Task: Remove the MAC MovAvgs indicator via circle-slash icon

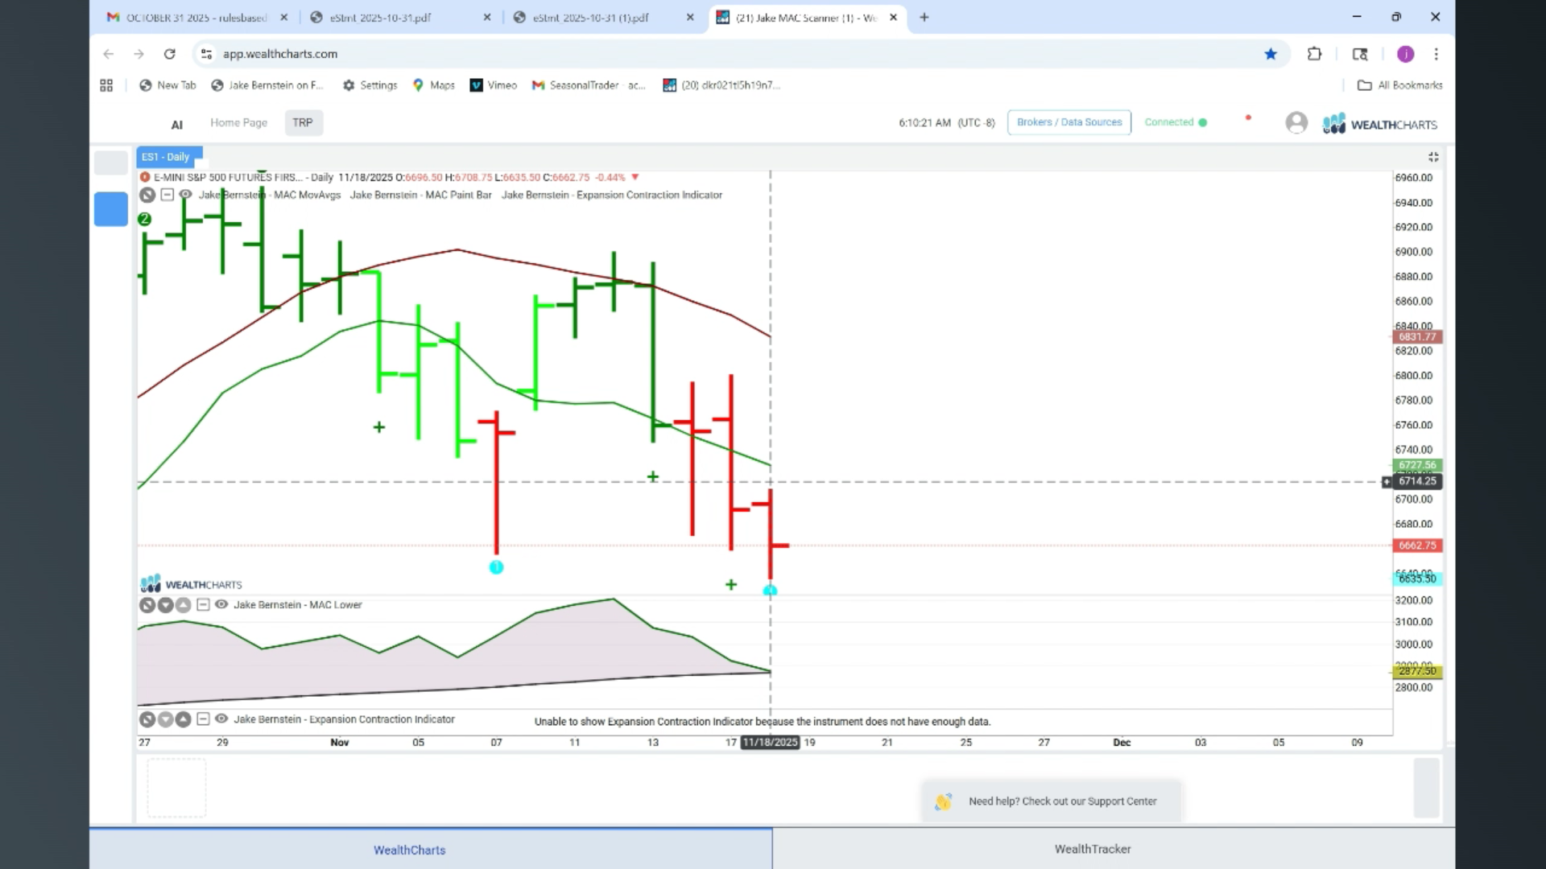Action: pos(147,195)
